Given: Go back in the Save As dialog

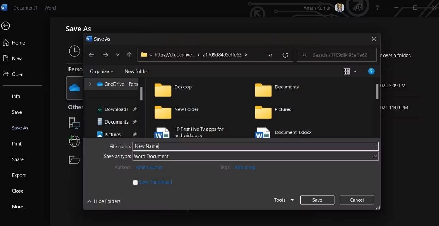Looking at the screenshot, I should coord(92,55).
